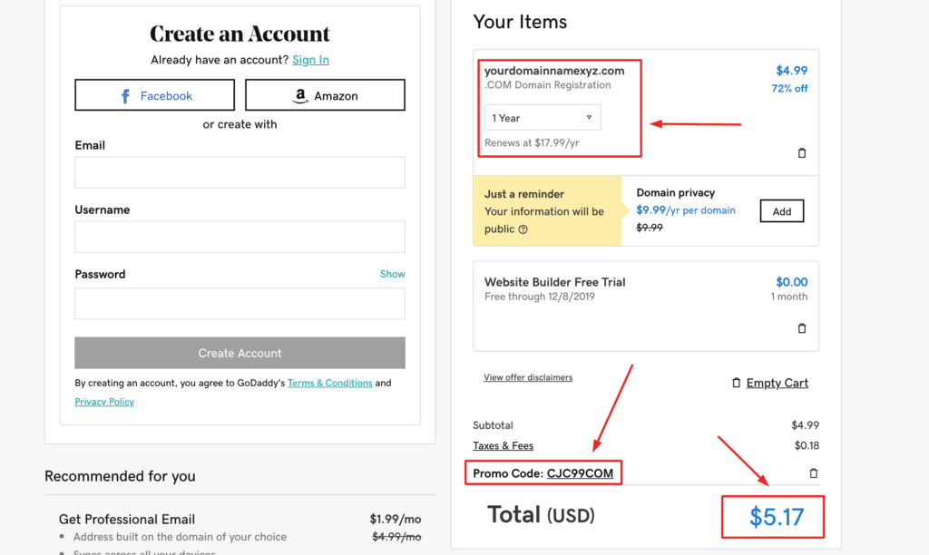Image resolution: width=929 pixels, height=555 pixels.
Task: Click the info icon beside public reminder
Action: [x=523, y=229]
